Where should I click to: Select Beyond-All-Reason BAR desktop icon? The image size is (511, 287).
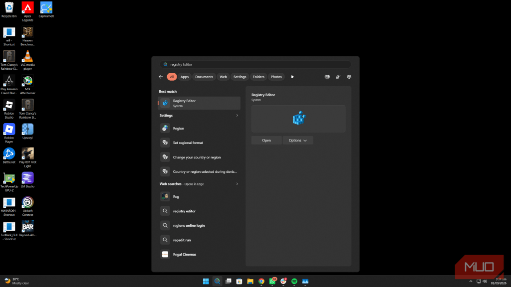click(x=27, y=228)
